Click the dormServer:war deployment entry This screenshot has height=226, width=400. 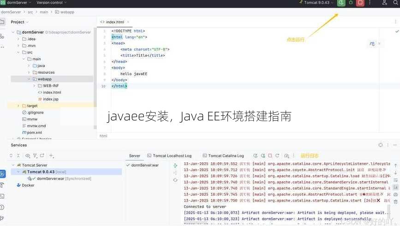(143, 165)
